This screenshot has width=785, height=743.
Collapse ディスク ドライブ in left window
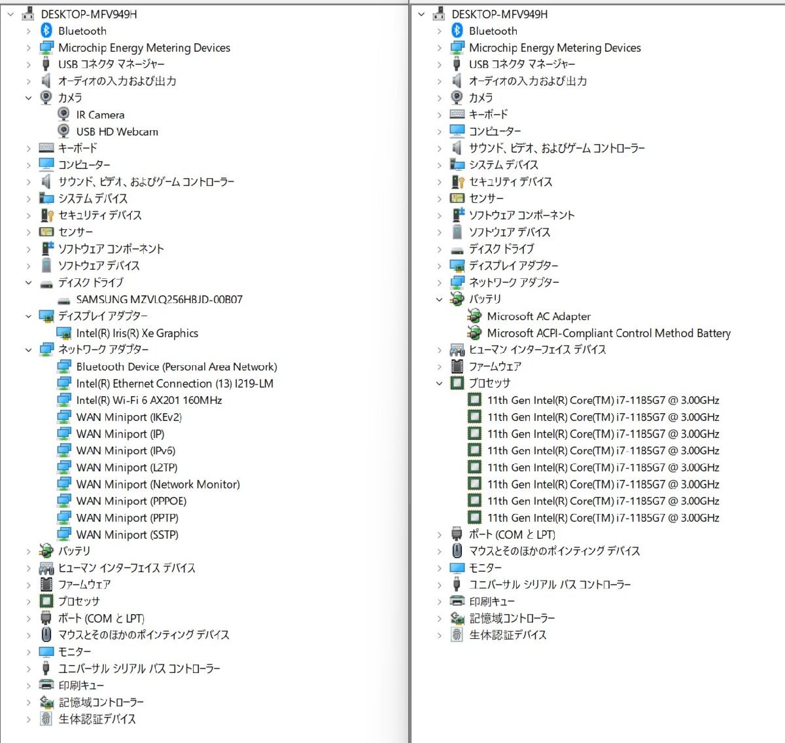pos(28,283)
